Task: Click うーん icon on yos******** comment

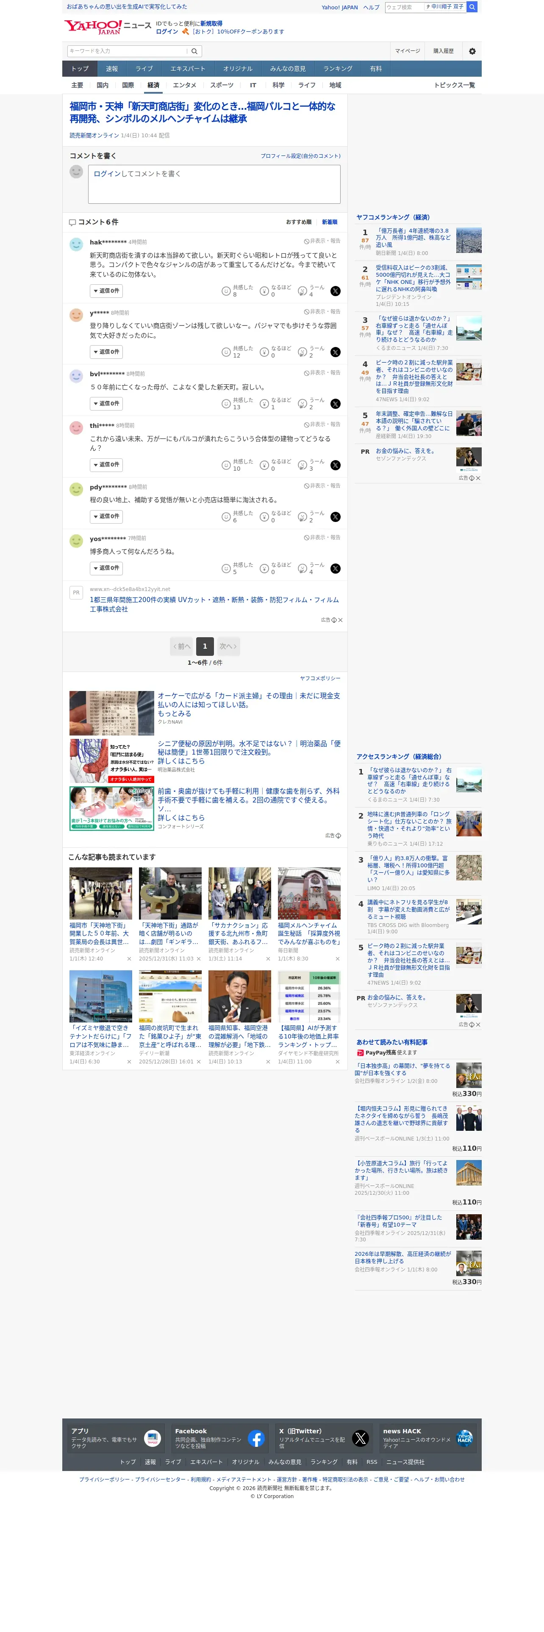Action: point(302,569)
